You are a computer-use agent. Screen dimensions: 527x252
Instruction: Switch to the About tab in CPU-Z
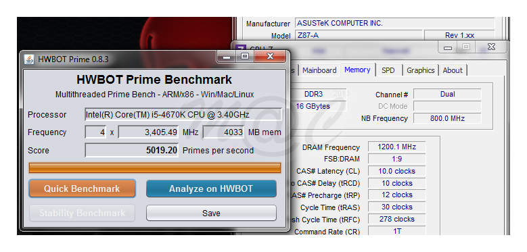[x=453, y=70]
